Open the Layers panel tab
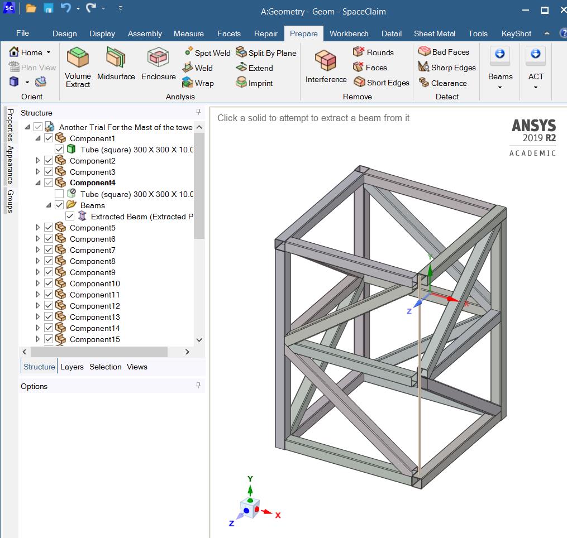 click(x=72, y=367)
